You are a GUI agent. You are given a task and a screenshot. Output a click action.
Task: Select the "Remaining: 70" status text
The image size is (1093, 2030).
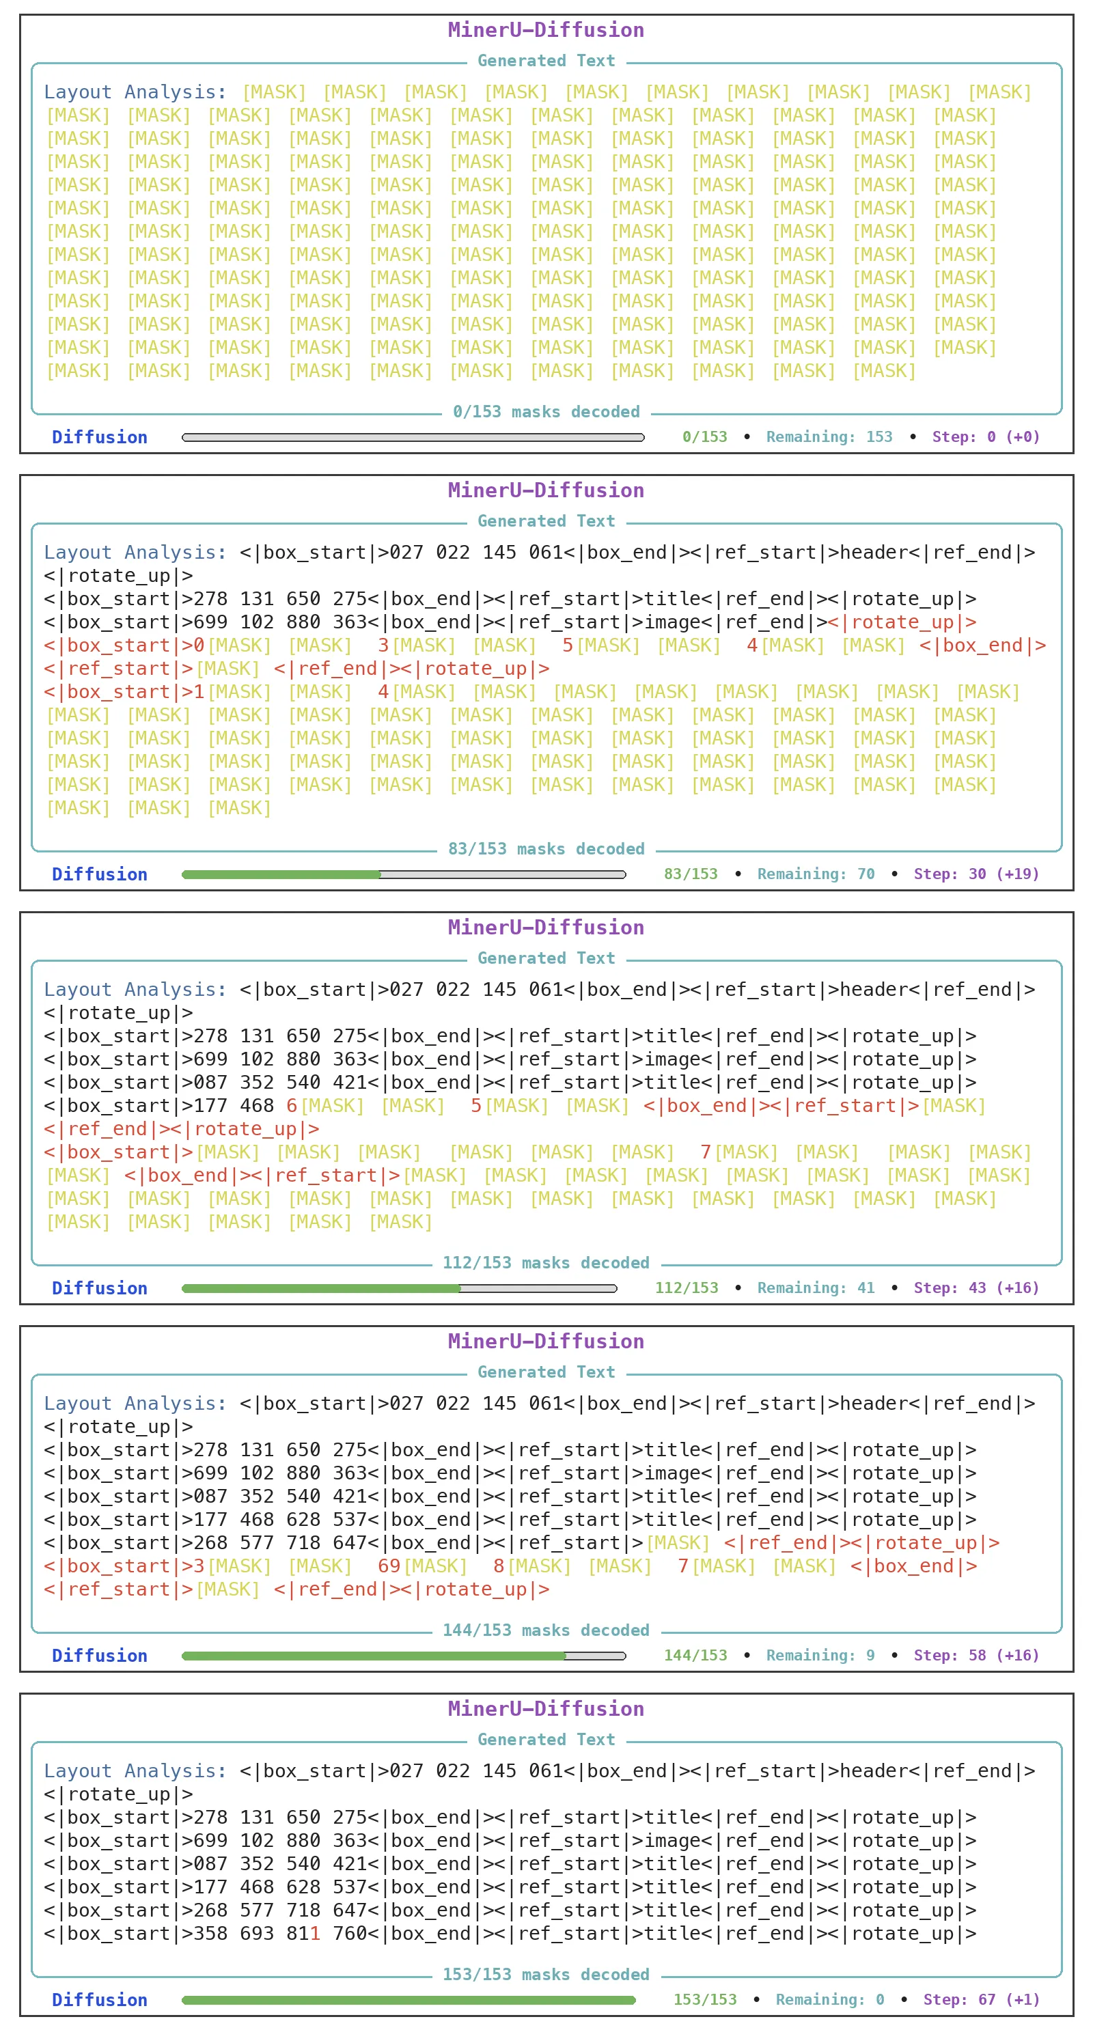tap(816, 874)
